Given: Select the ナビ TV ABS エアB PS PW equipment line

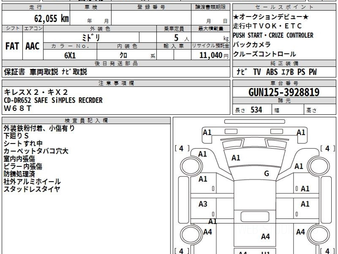Looking at the screenshot, I should [276, 72].
